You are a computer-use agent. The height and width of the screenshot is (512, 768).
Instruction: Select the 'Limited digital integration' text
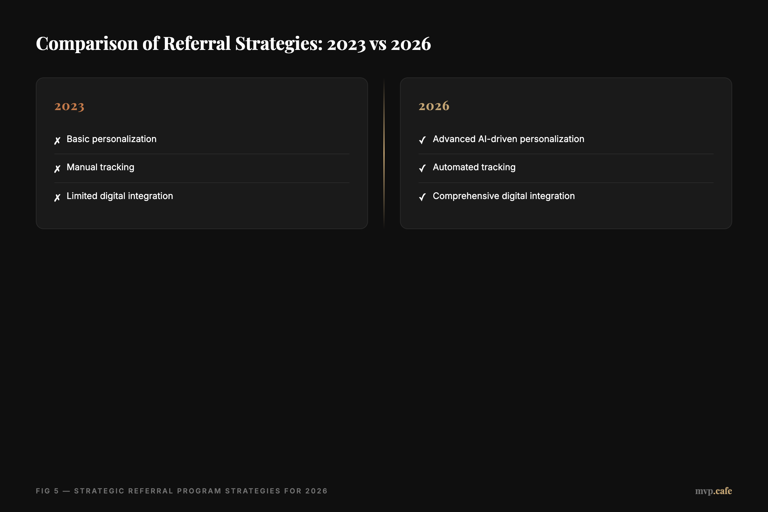(120, 196)
